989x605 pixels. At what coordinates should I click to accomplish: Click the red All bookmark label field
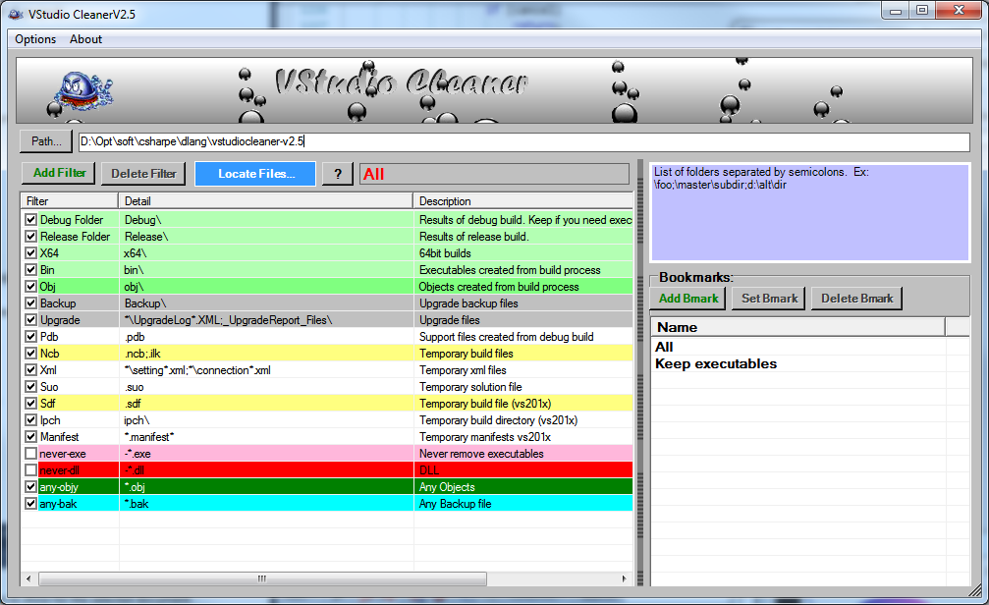(x=495, y=174)
